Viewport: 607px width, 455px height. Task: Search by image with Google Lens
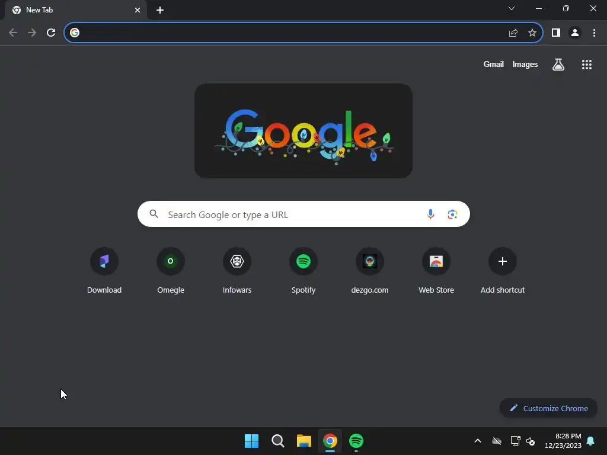[452, 214]
